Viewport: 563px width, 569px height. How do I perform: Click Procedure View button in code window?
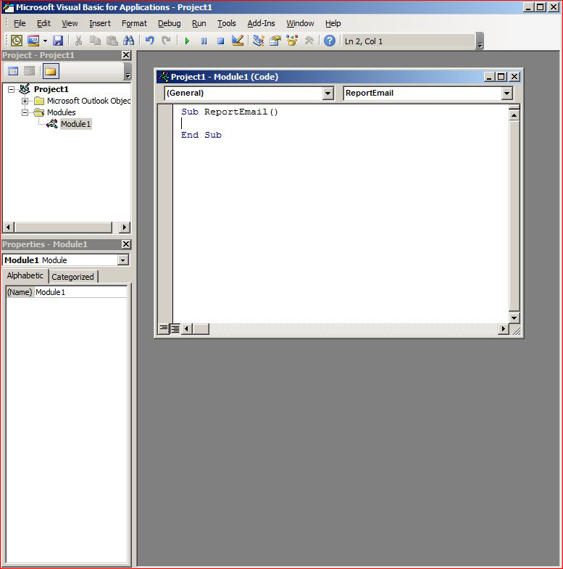coord(164,329)
